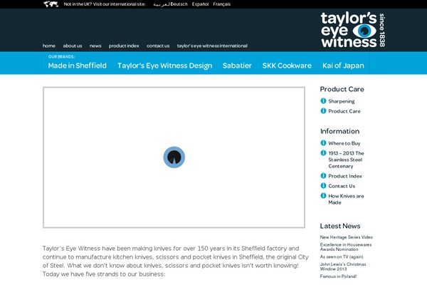427x285 pixels.
Task: Switch to the Arabic site
Action: pos(162,4)
